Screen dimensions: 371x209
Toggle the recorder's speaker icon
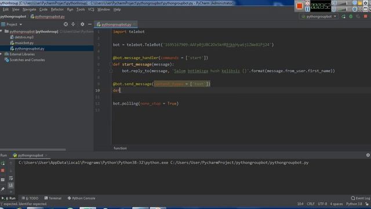click(x=334, y=3)
